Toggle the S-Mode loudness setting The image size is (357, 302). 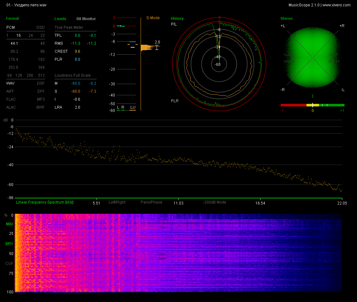point(153,18)
